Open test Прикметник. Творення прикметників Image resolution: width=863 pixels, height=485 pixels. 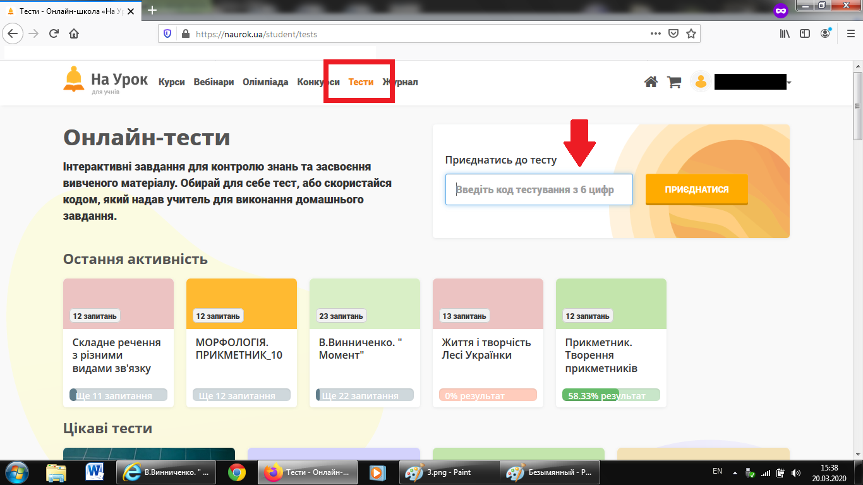pyautogui.click(x=611, y=343)
